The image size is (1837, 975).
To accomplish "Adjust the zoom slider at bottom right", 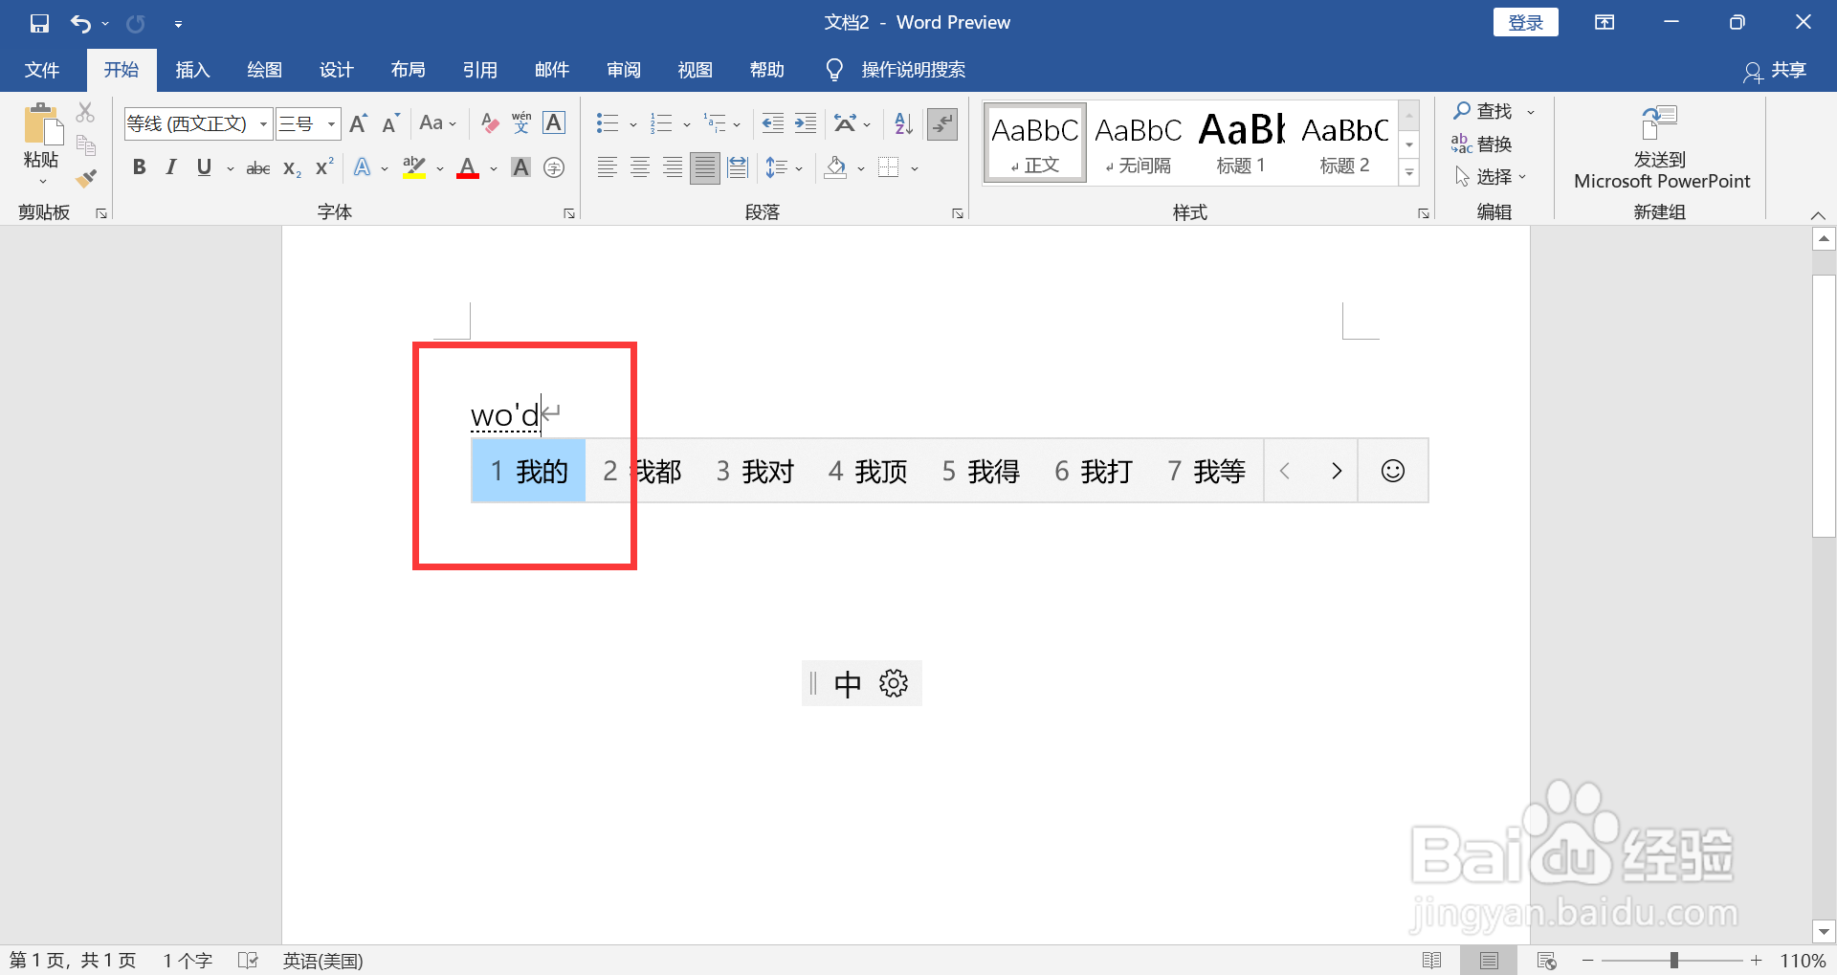I will pos(1673,960).
